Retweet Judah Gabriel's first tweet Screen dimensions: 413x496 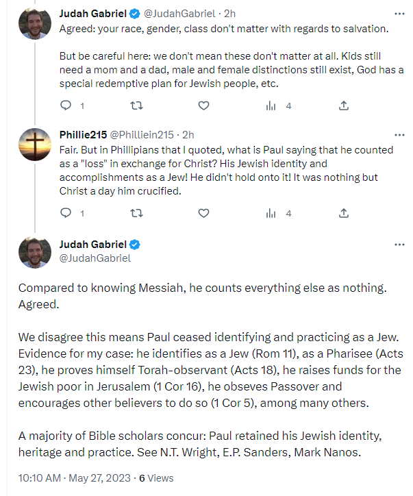(x=136, y=106)
